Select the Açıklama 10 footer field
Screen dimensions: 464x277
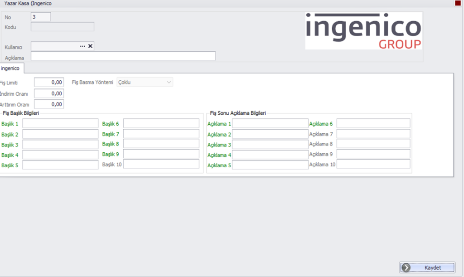[373, 164]
